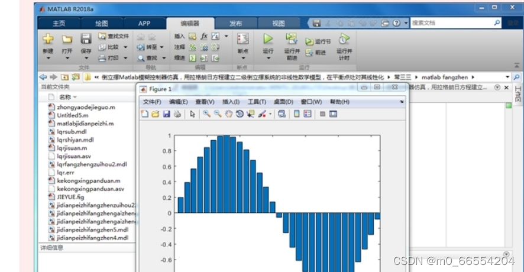Toggle the zoom in tool

(x=207, y=114)
